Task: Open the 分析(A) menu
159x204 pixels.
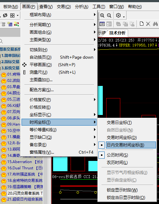Action: 82,7
